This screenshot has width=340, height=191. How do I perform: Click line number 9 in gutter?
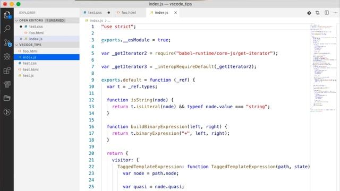92,80
